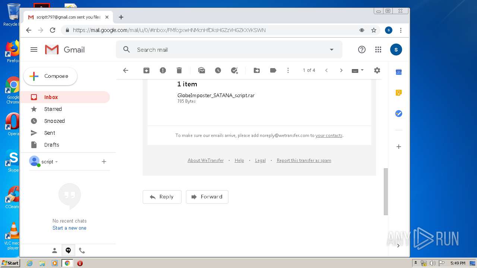Open input tools keyboard dropdown
Image resolution: width=477 pixels, height=268 pixels.
358,70
